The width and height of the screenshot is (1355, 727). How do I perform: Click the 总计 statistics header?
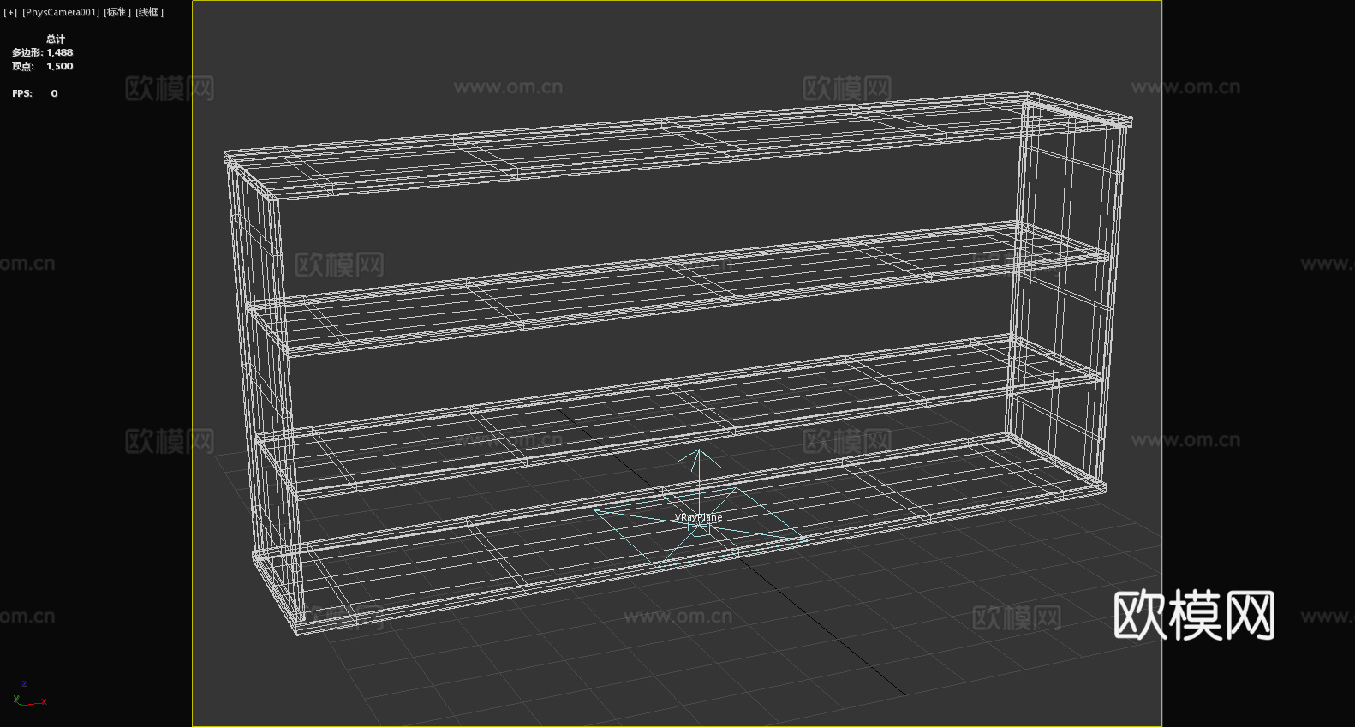coord(56,39)
